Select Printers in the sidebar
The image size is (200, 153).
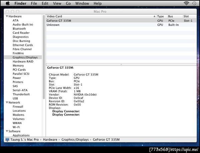[x=18, y=82]
